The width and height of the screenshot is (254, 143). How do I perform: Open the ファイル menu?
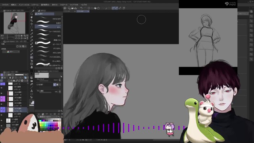[x=5, y=5]
